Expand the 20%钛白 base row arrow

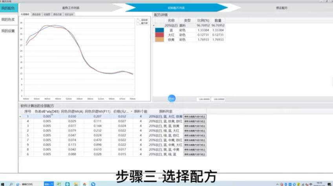coord(154,25)
